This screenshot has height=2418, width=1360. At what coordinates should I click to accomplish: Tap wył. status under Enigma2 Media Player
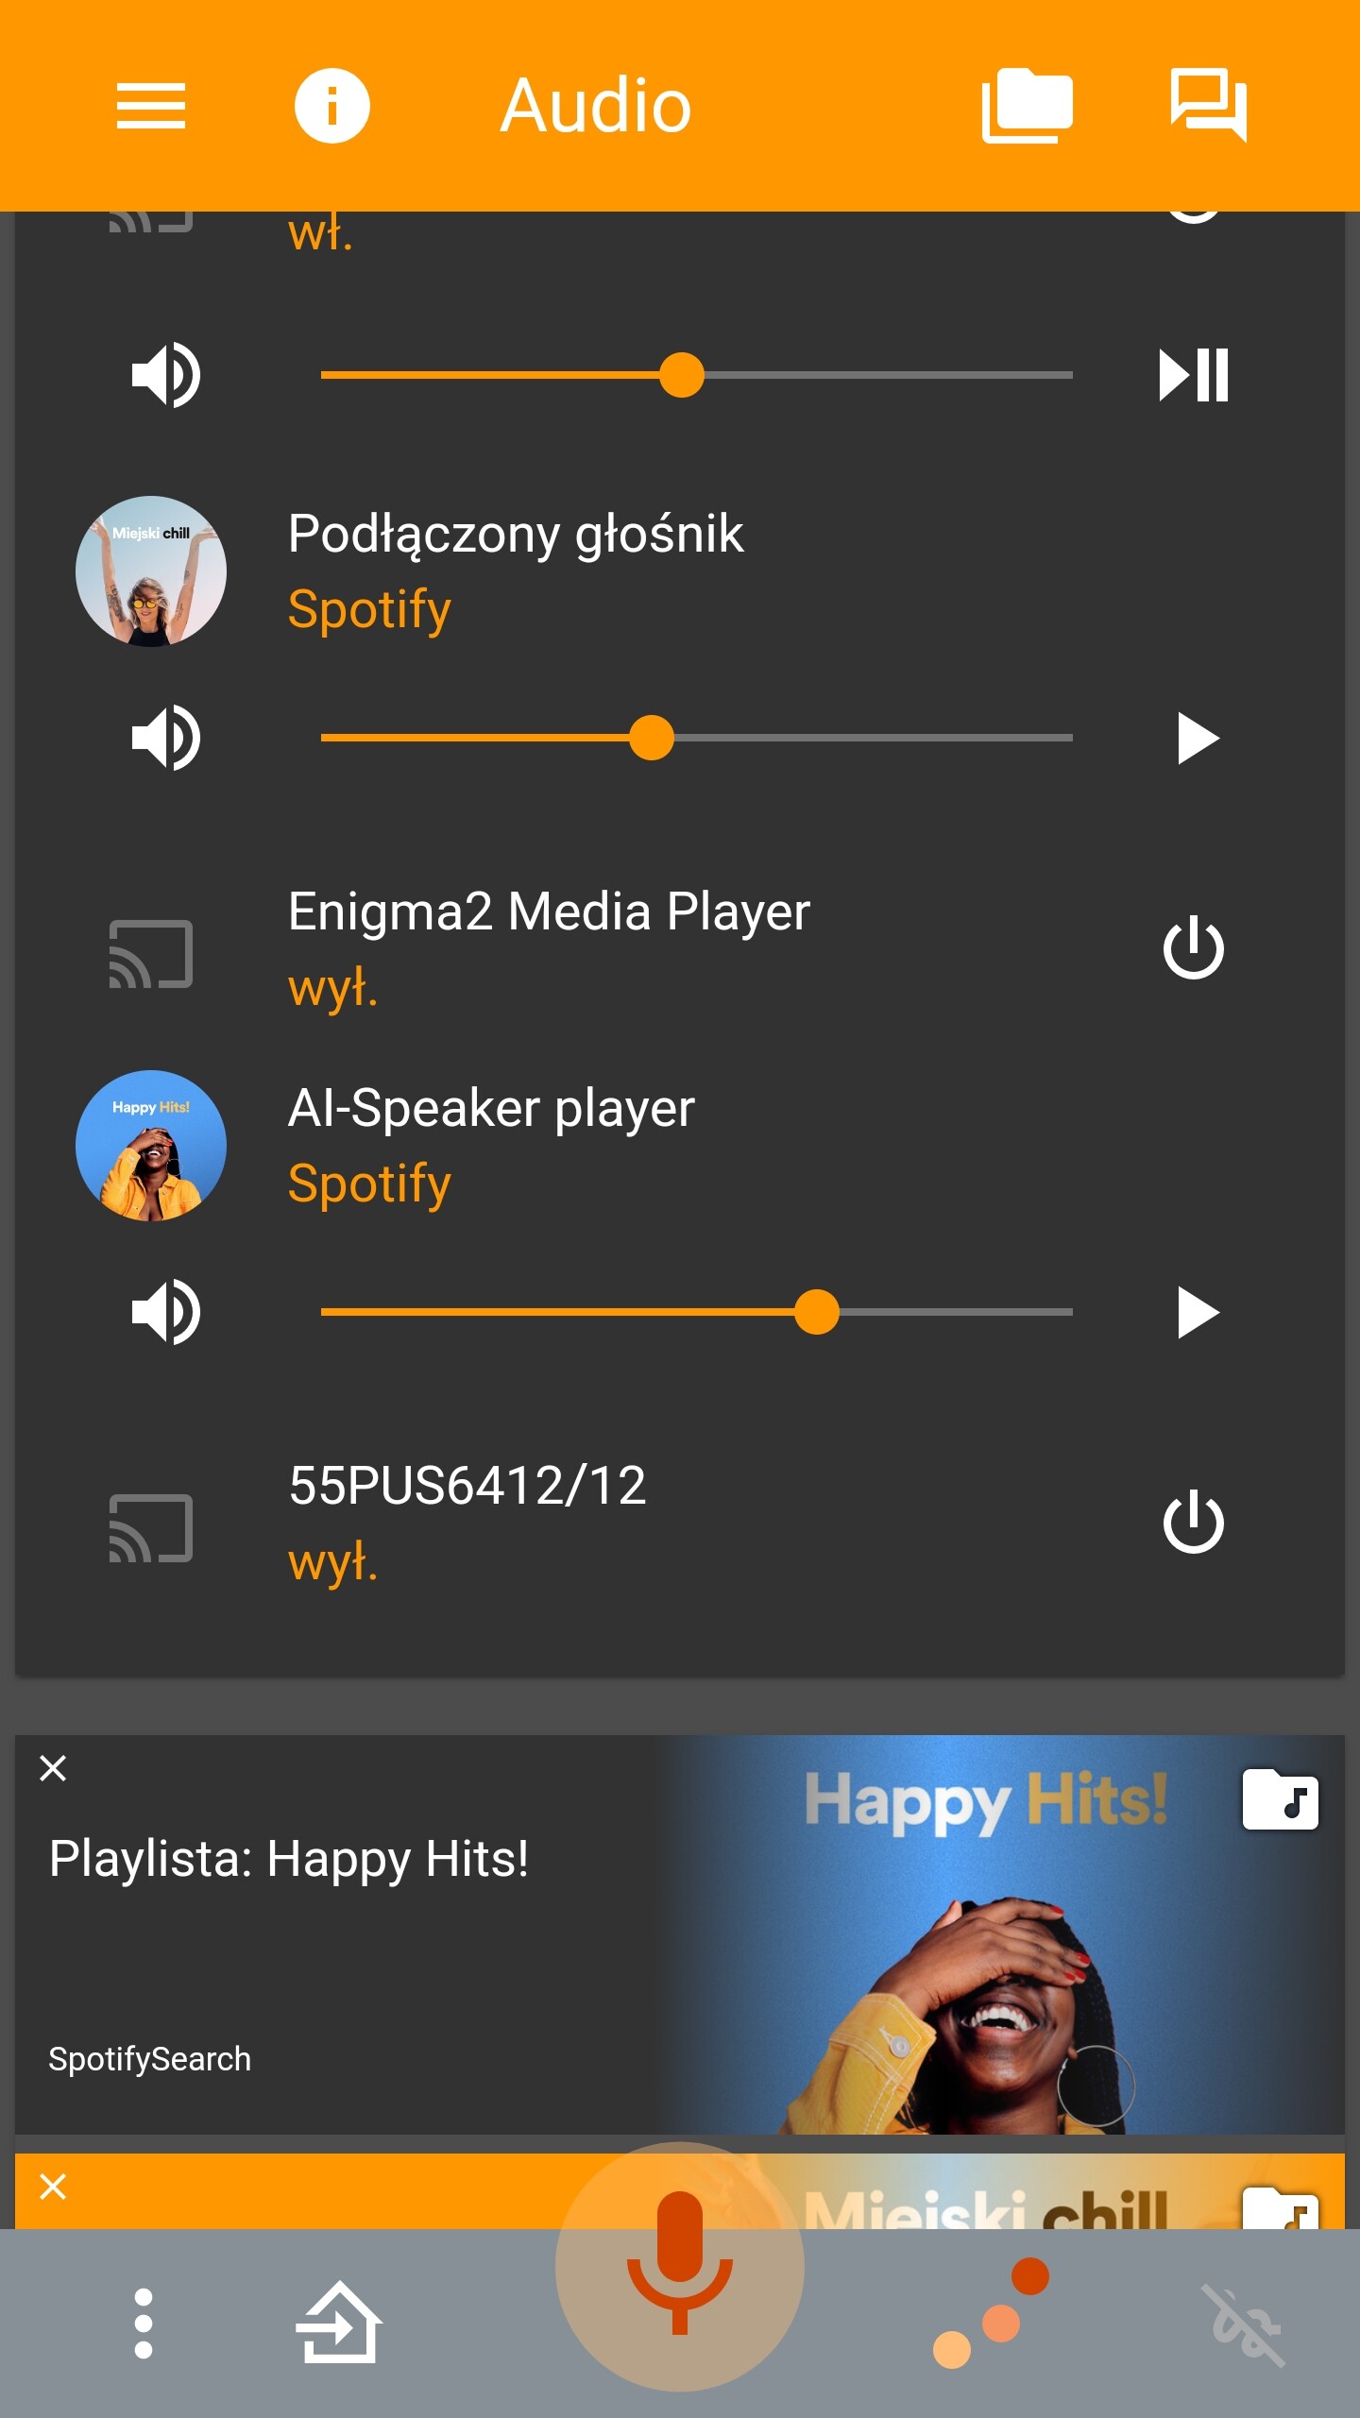(332, 988)
